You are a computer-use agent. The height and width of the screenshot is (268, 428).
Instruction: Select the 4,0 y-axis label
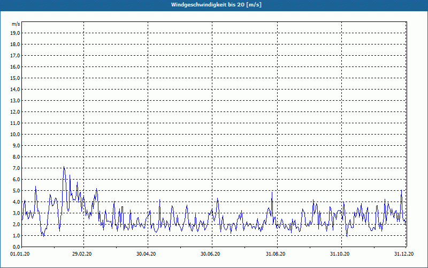coord(17,202)
